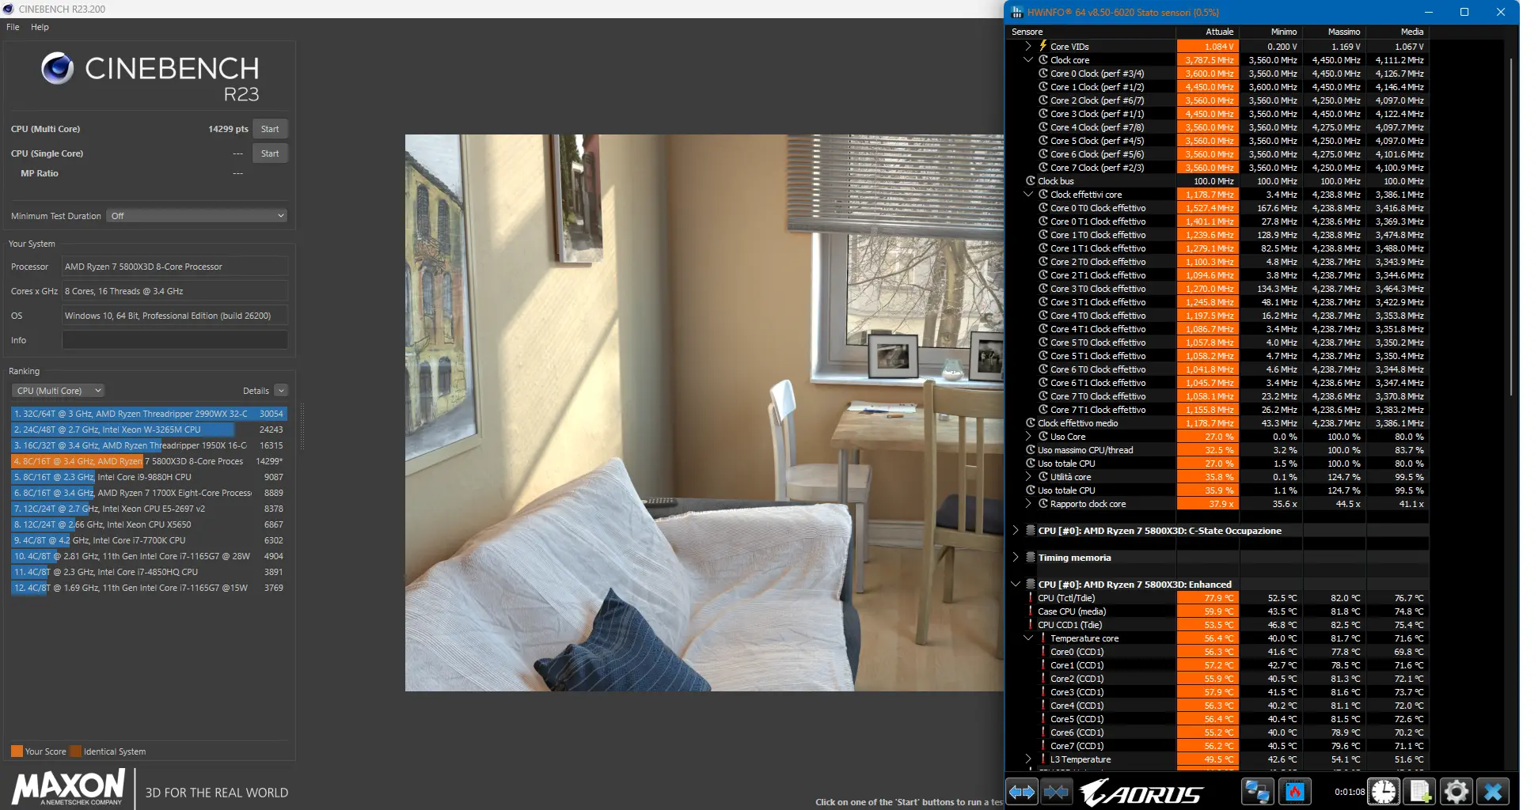Select the Ryzen 7 5800X3D ranking row
The height and width of the screenshot is (810, 1538).
[x=149, y=461]
